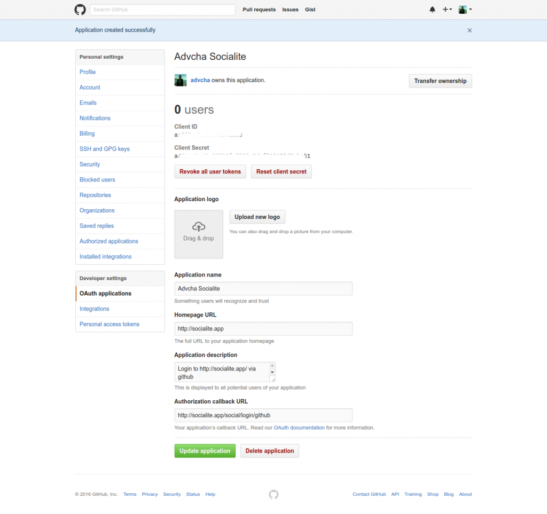Click advcha's avatar thumbnail next to ownership text
This screenshot has height=514, width=547.
point(180,80)
